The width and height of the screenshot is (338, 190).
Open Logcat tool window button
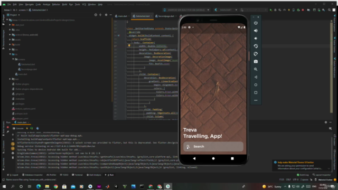[x=13, y=175]
